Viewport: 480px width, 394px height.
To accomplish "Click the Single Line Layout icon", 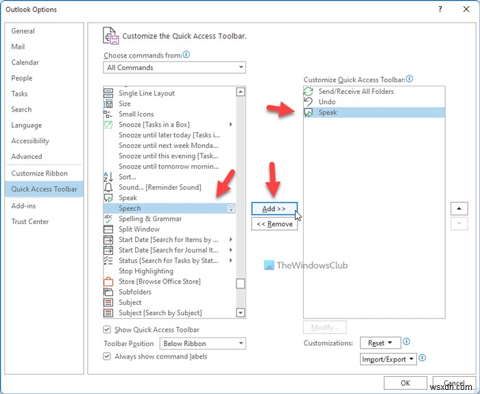I will [x=108, y=93].
